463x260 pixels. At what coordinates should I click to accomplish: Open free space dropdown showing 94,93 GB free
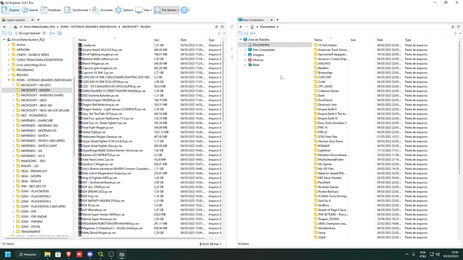coord(211,244)
